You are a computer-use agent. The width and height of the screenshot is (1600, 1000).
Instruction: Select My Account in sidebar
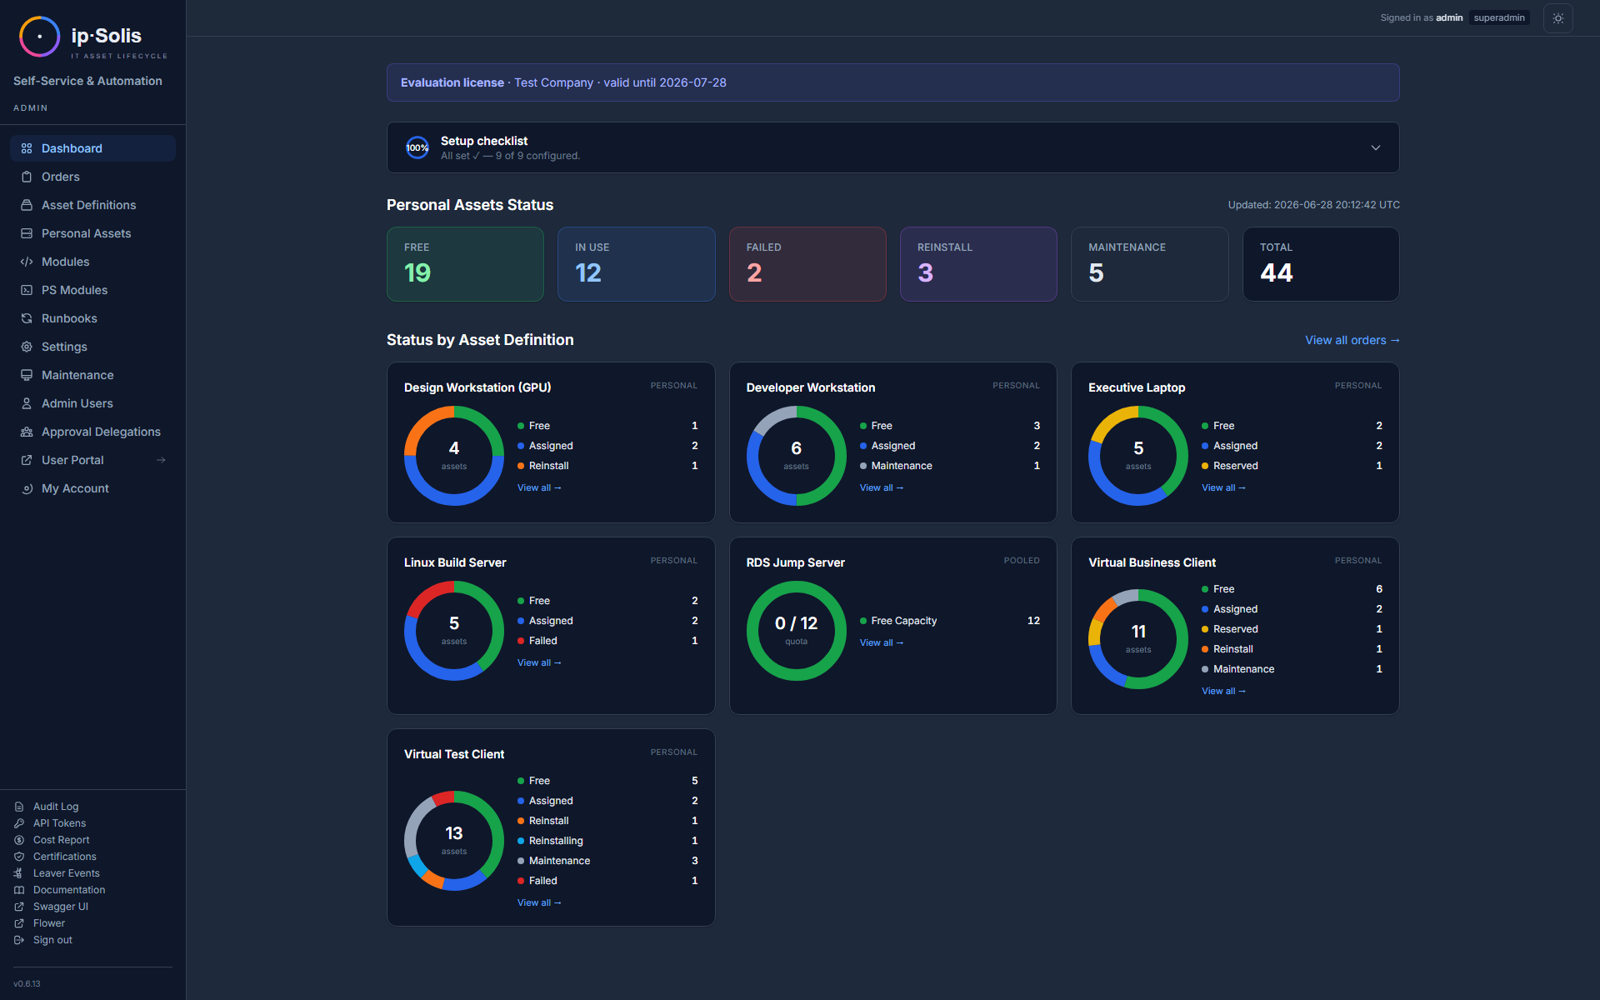(92, 488)
